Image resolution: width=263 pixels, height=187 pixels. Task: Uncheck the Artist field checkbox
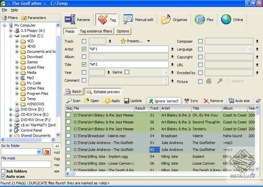coord(84,49)
